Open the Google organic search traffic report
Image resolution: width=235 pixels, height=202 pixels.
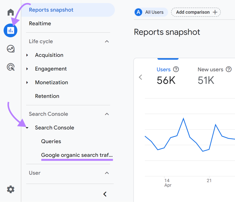77,155
